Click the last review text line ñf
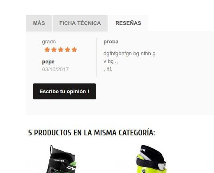Viewport: 214px width, 173px height. (x=108, y=69)
